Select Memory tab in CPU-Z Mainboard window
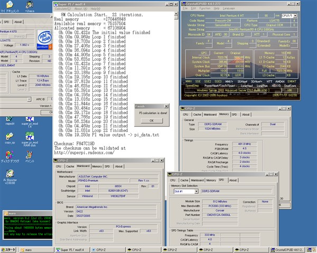Screen dimensions: 317x253 tap(97, 167)
